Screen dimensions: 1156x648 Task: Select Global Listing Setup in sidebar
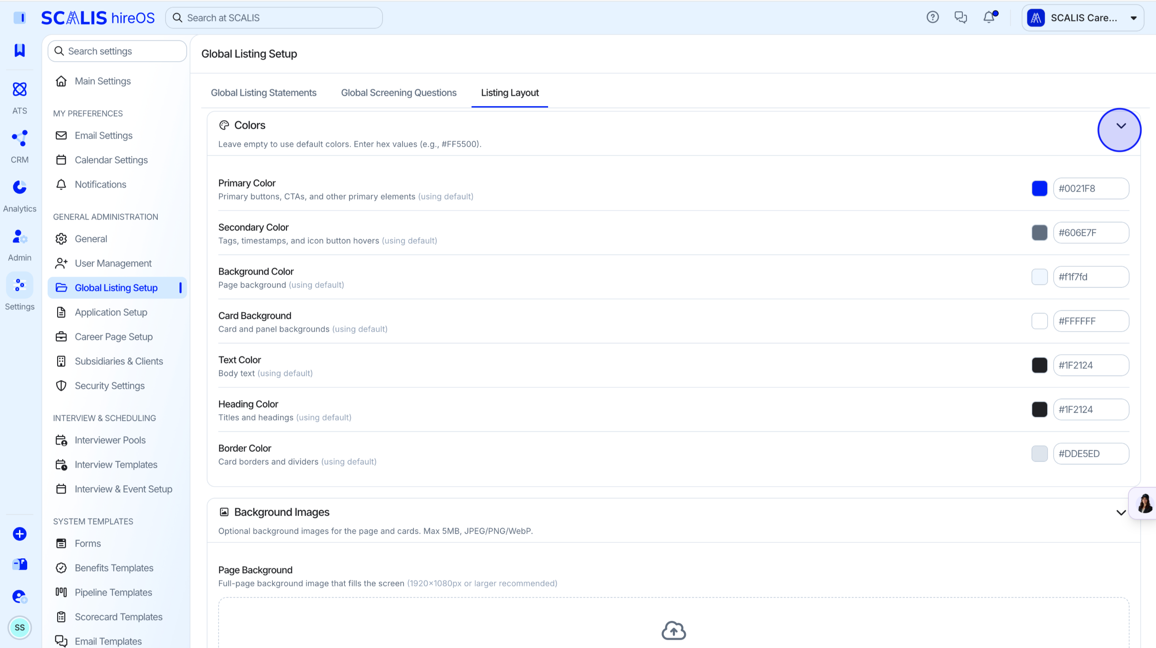click(117, 288)
